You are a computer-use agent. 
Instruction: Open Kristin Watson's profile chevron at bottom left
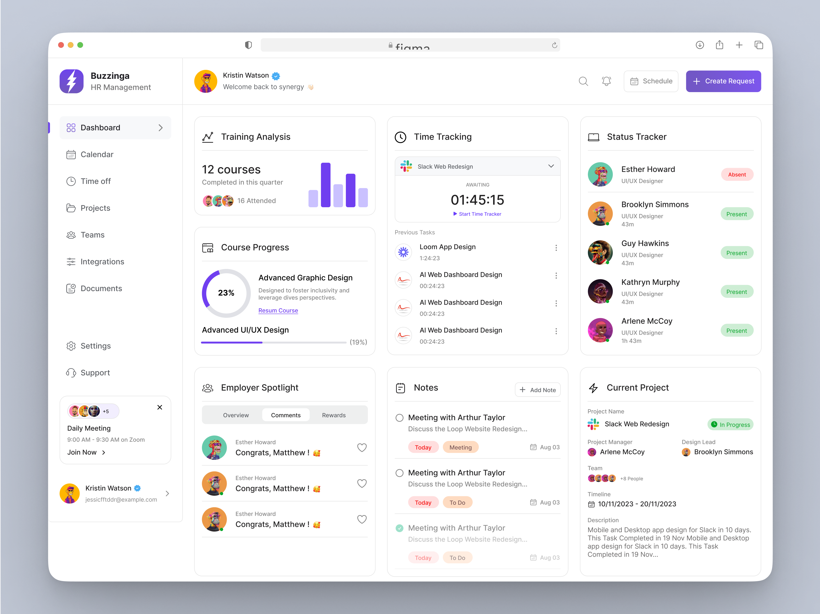pos(168,494)
